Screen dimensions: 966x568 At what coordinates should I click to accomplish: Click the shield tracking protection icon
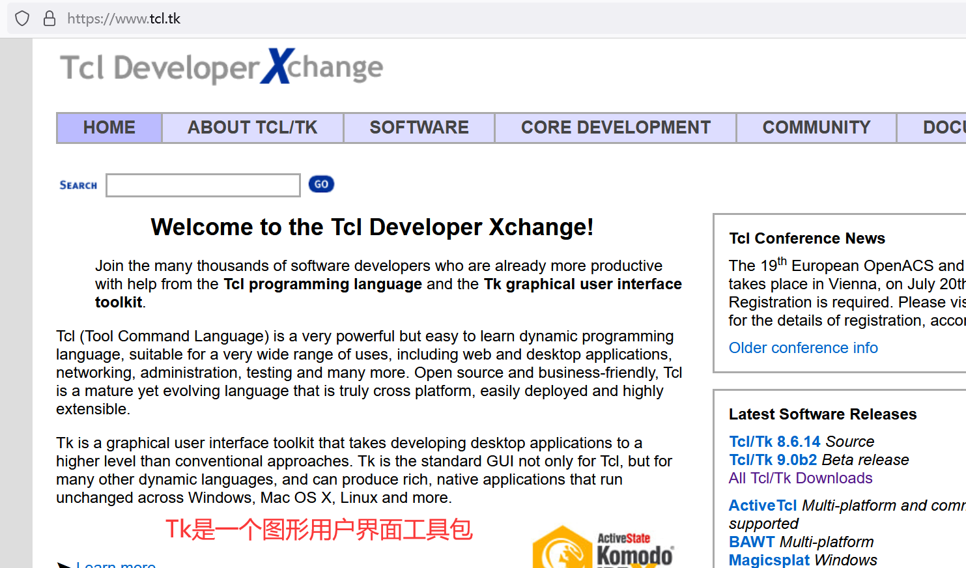22,18
